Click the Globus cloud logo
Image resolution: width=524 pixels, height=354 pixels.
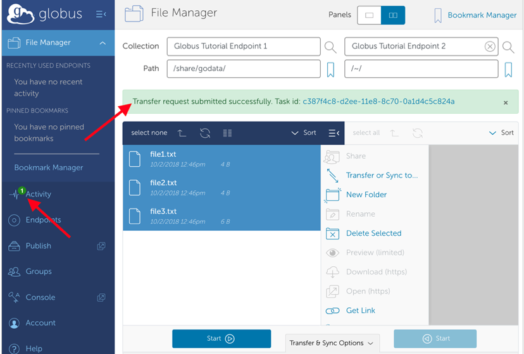coord(21,14)
